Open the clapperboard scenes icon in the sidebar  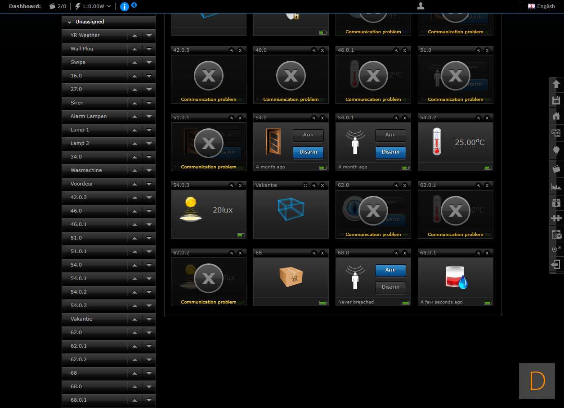(x=556, y=169)
